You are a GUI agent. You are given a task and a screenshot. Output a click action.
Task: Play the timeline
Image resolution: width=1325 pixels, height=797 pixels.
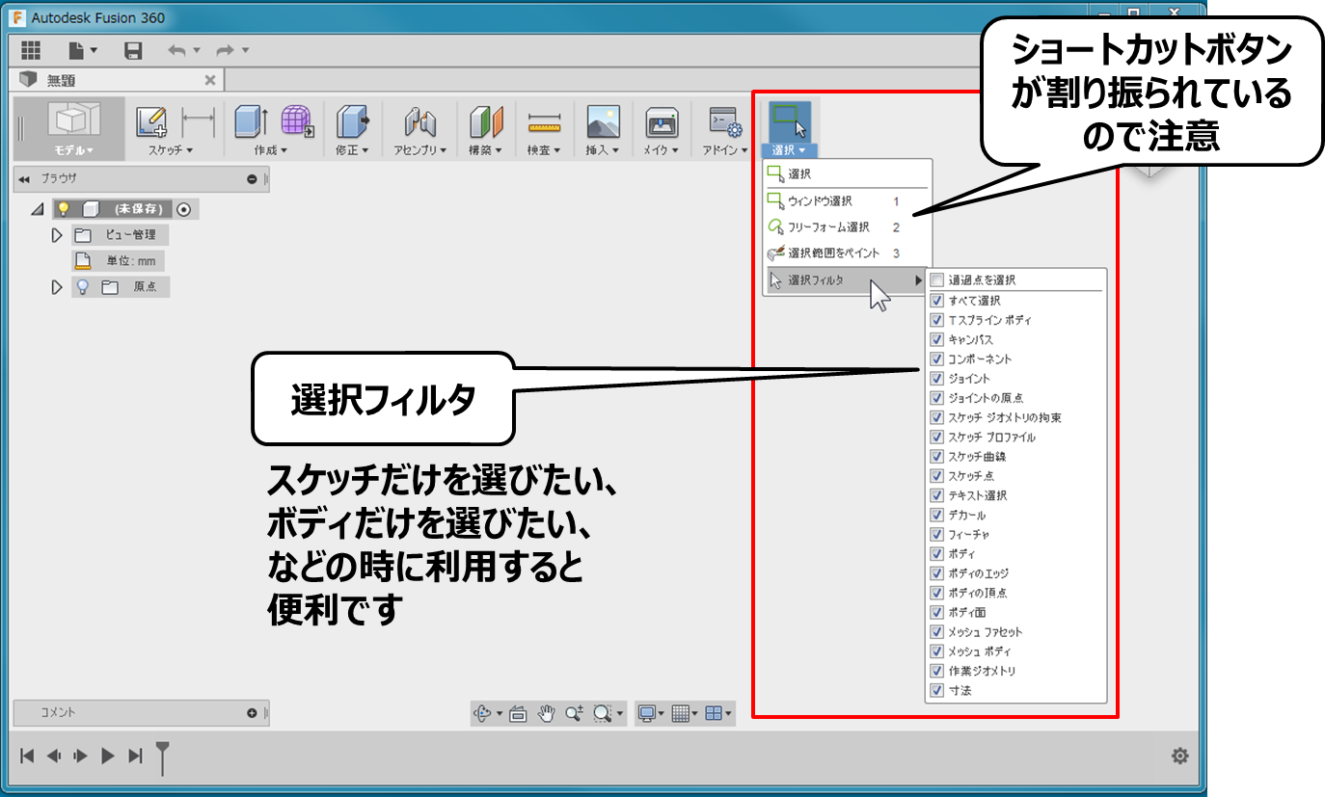(108, 757)
